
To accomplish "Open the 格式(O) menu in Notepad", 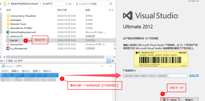I will coord(26,71).
